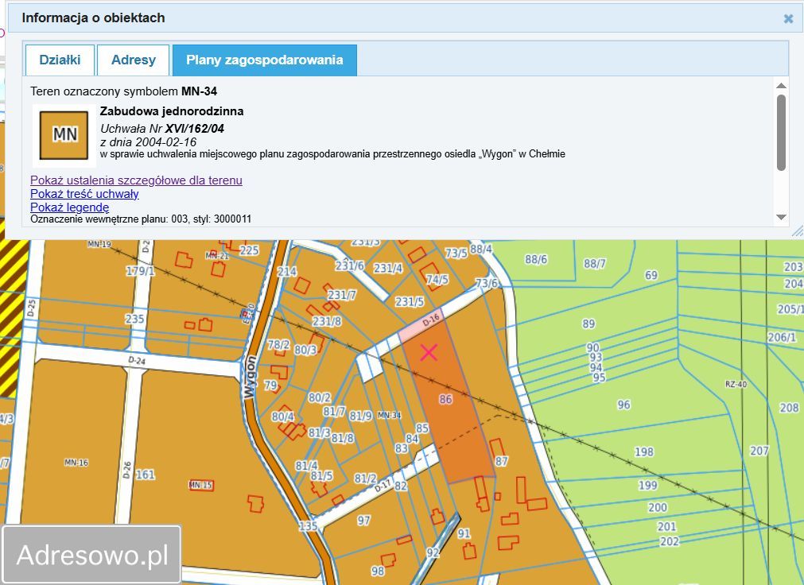
Task: Click the info panel vertical scrollbar thumb
Action: pos(781,132)
